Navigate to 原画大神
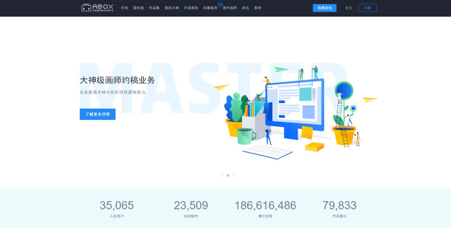 (x=172, y=8)
